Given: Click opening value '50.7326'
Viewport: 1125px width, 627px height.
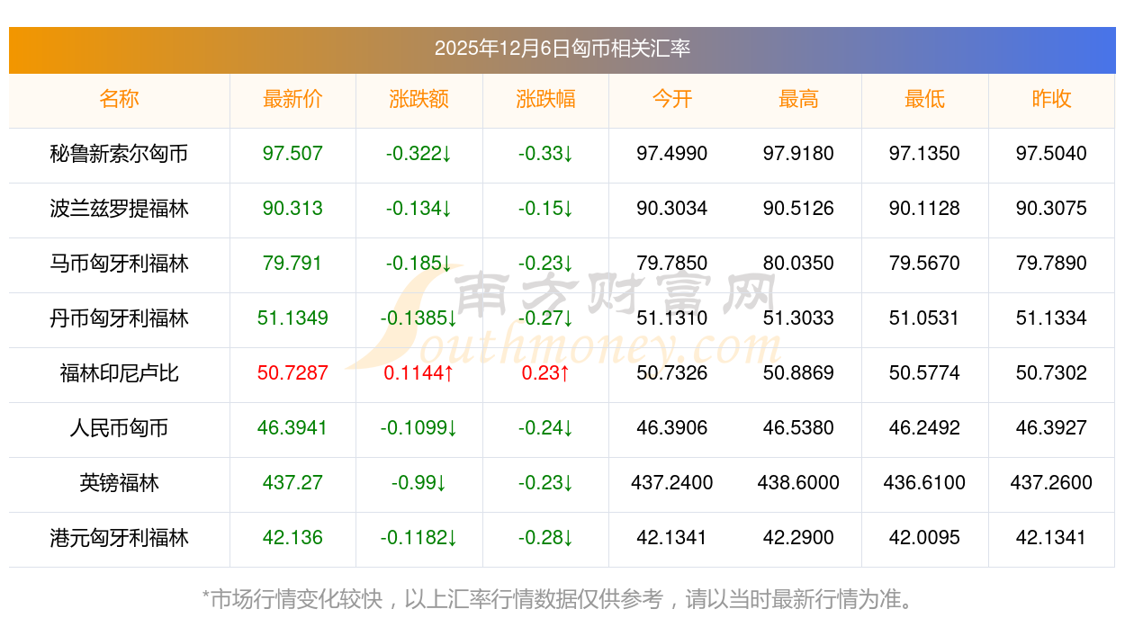Looking at the screenshot, I should click(x=672, y=373).
